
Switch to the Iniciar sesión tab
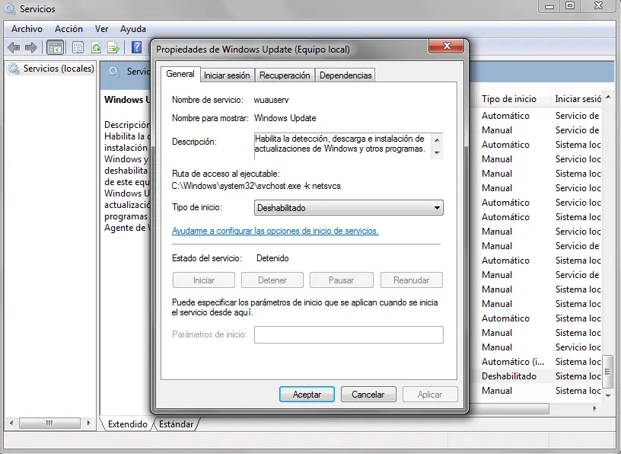227,75
